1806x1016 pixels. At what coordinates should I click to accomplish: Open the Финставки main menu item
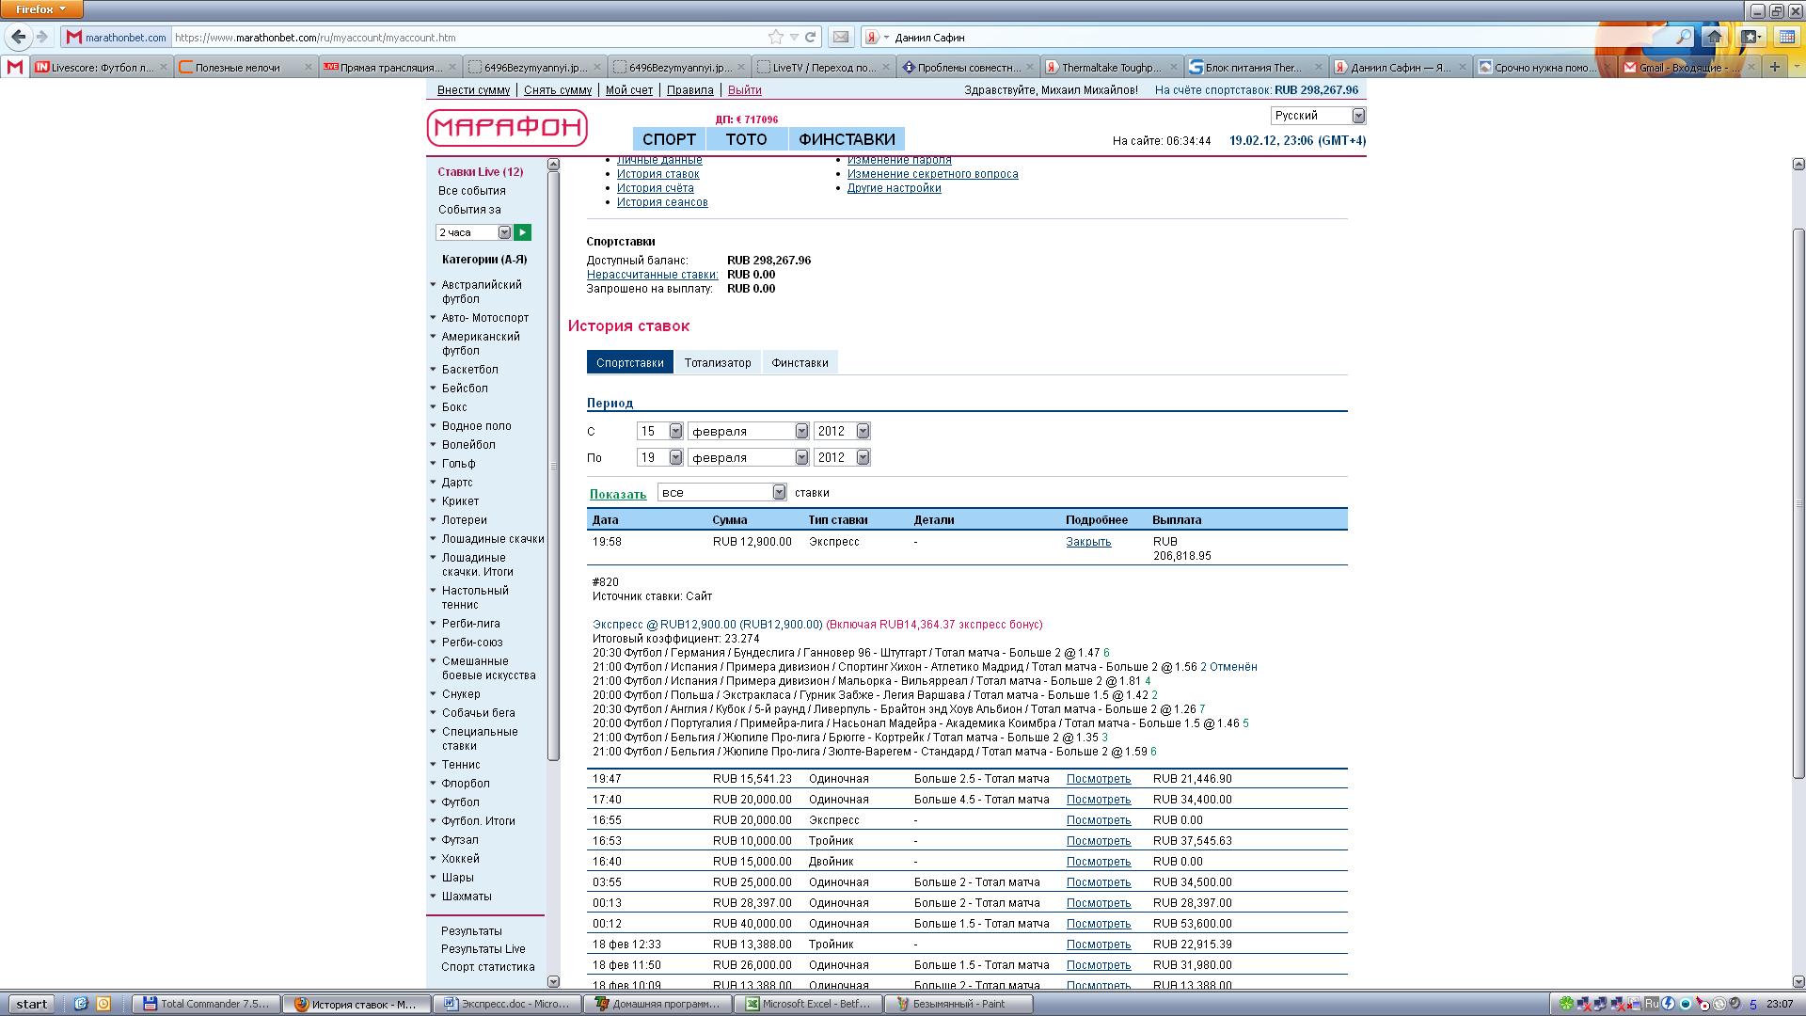pos(847,139)
